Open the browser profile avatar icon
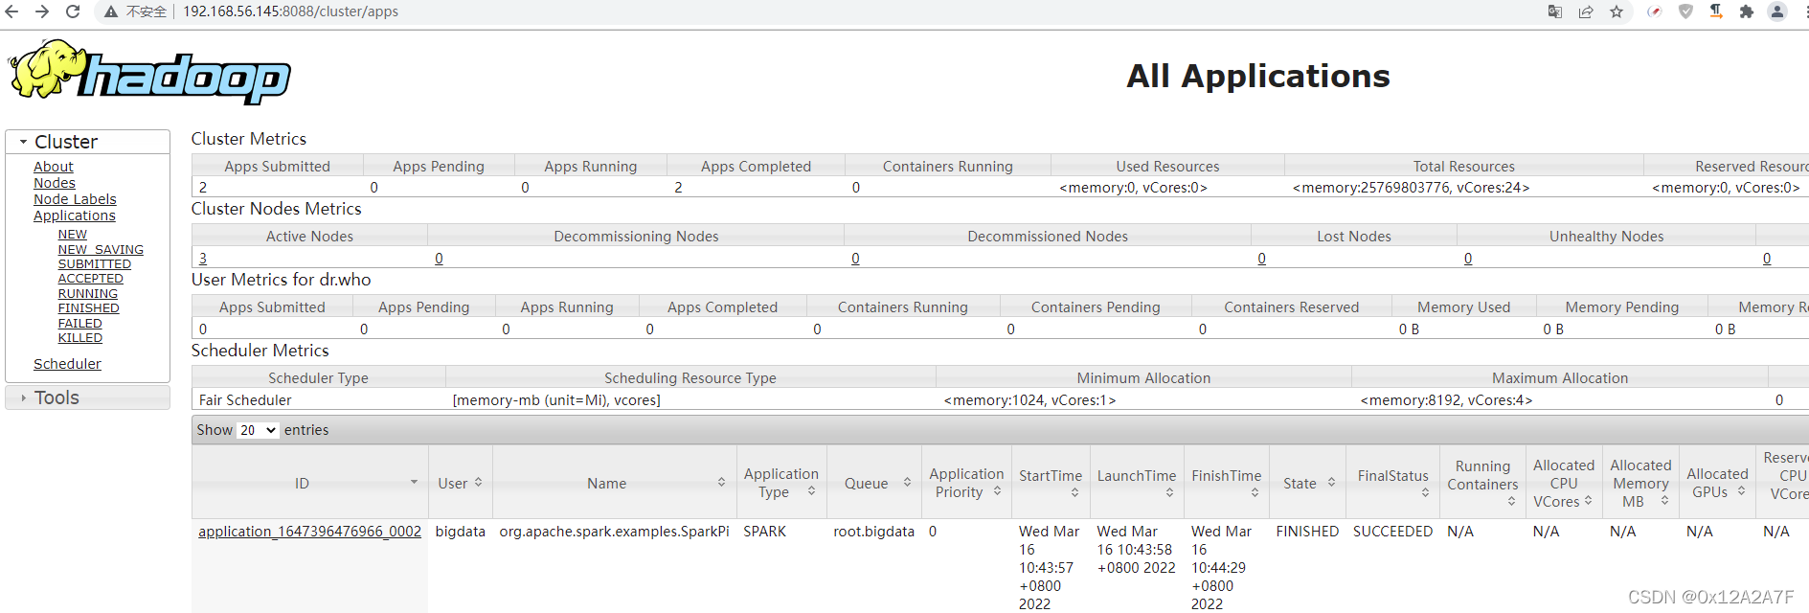Image resolution: width=1809 pixels, height=613 pixels. (1777, 11)
